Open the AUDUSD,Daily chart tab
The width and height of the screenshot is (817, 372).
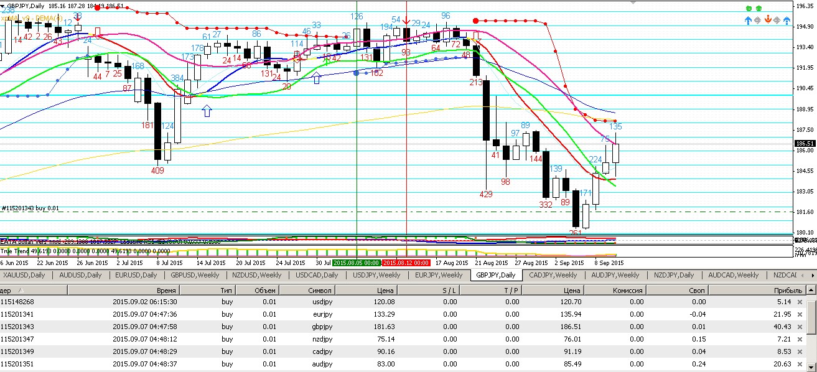click(80, 275)
